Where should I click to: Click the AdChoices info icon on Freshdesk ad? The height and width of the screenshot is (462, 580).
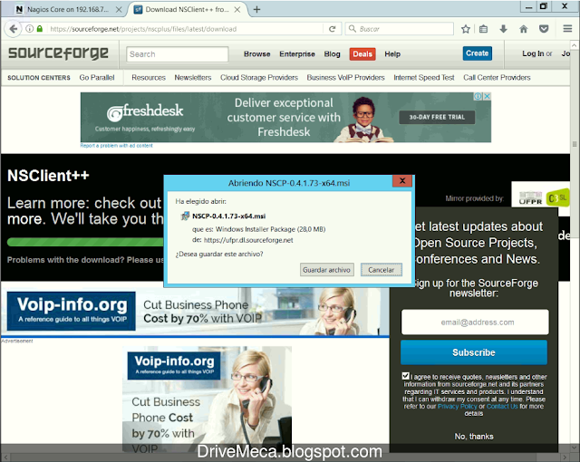[478, 96]
